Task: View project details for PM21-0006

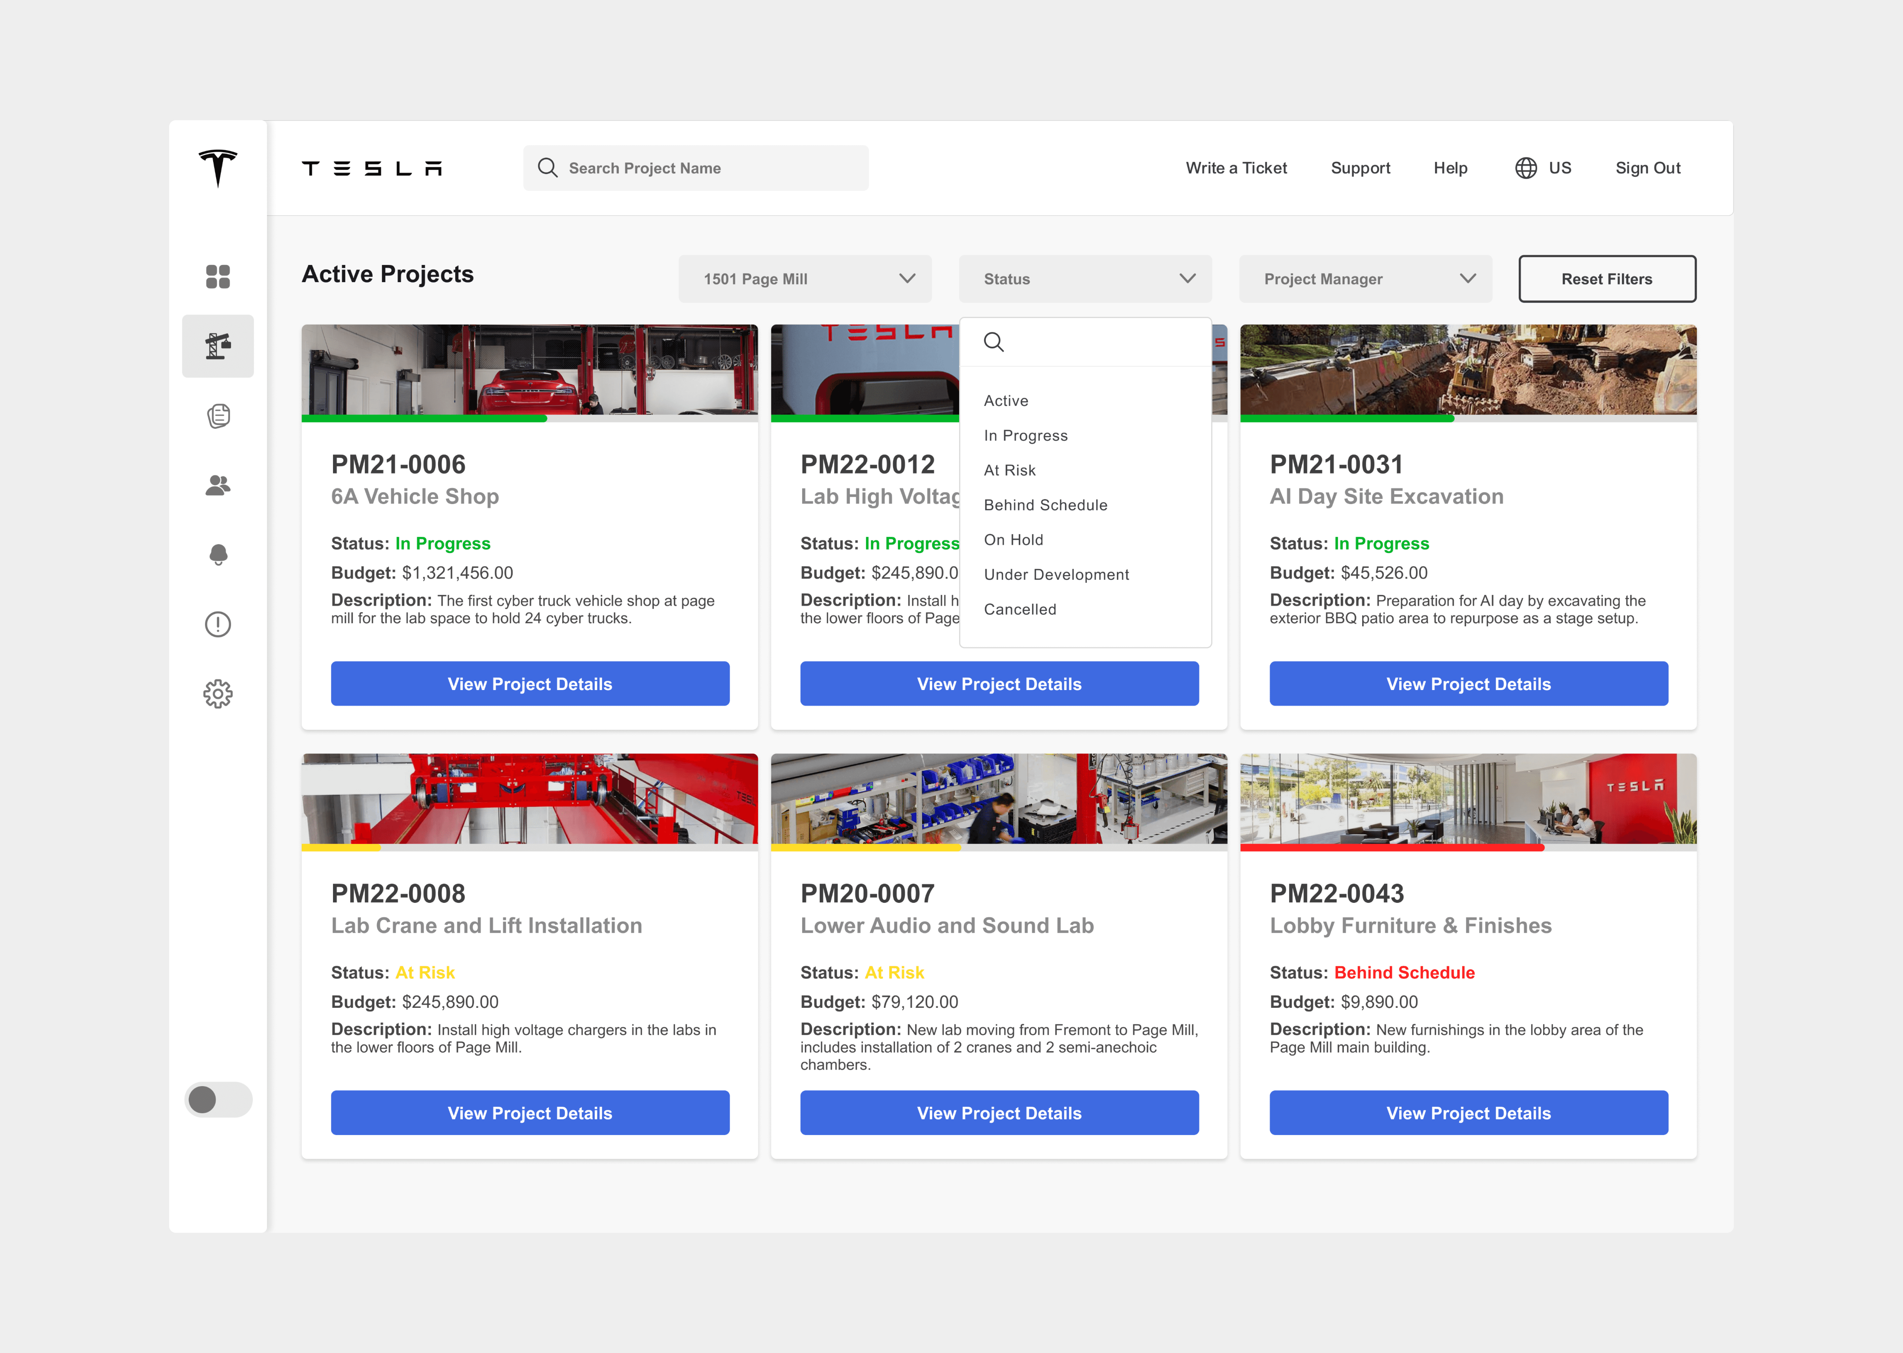Action: tap(530, 684)
